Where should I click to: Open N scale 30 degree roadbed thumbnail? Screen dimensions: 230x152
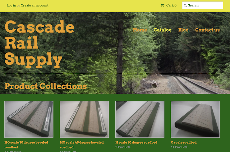click(x=140, y=119)
